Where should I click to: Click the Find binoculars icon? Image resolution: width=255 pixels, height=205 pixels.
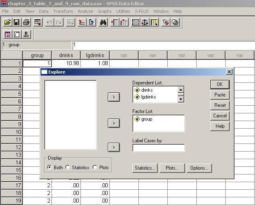pyautogui.click(x=103, y=22)
